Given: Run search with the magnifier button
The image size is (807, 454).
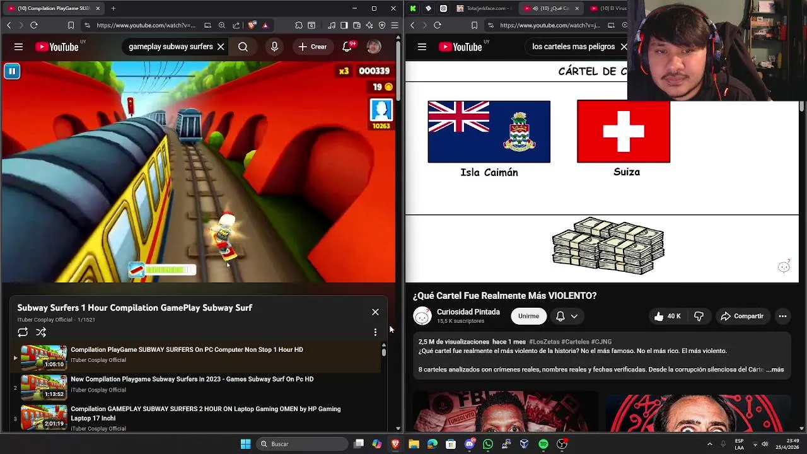Looking at the screenshot, I should coord(243,47).
